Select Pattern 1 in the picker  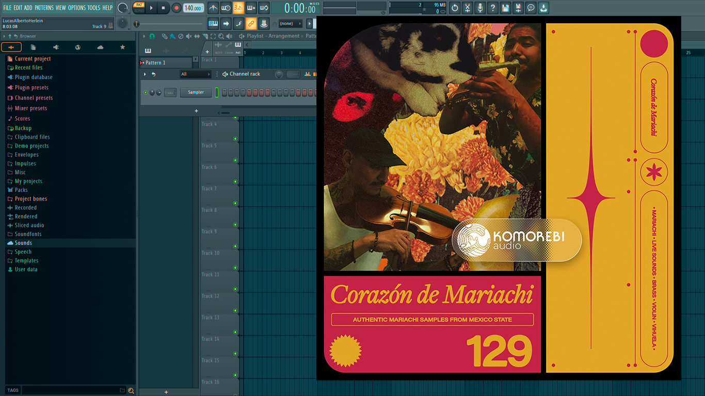[165, 62]
